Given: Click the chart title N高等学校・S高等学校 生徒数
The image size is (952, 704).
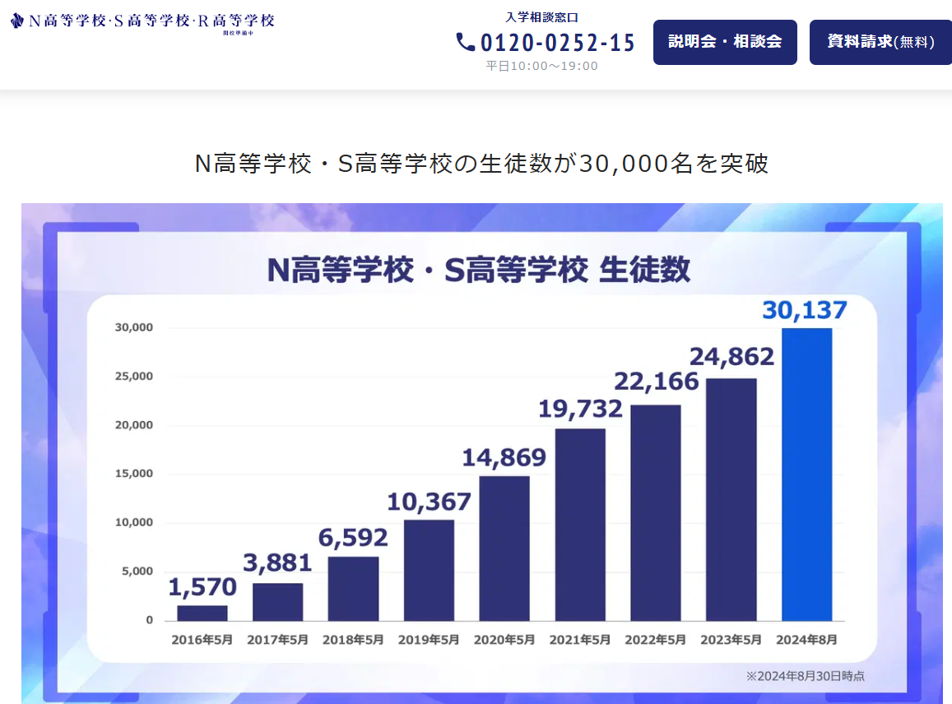Looking at the screenshot, I should (478, 270).
